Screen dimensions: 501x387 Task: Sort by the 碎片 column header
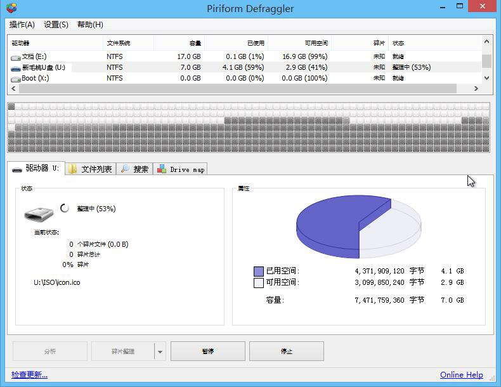[360, 43]
